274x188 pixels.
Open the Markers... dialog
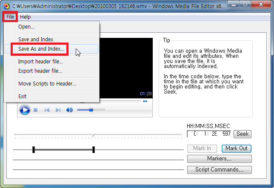point(219,159)
